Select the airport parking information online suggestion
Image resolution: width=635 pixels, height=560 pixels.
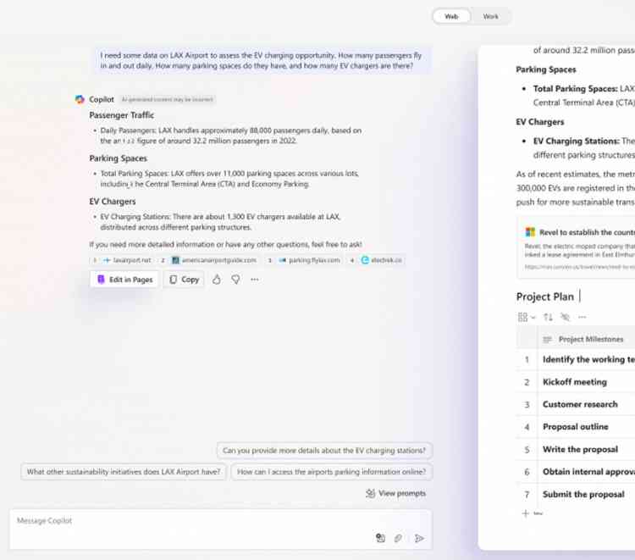pos(331,472)
